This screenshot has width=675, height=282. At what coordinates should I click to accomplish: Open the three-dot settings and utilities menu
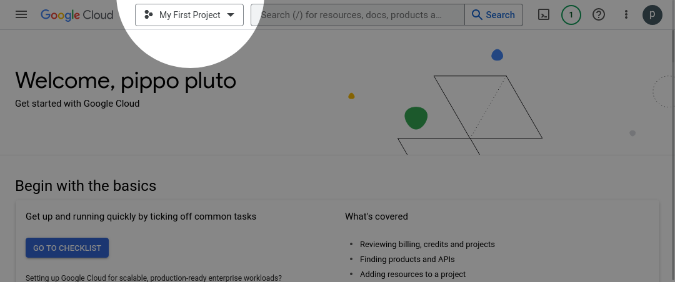626,15
